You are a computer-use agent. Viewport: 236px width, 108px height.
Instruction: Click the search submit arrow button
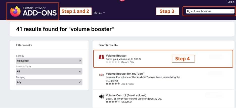tap(232, 11)
